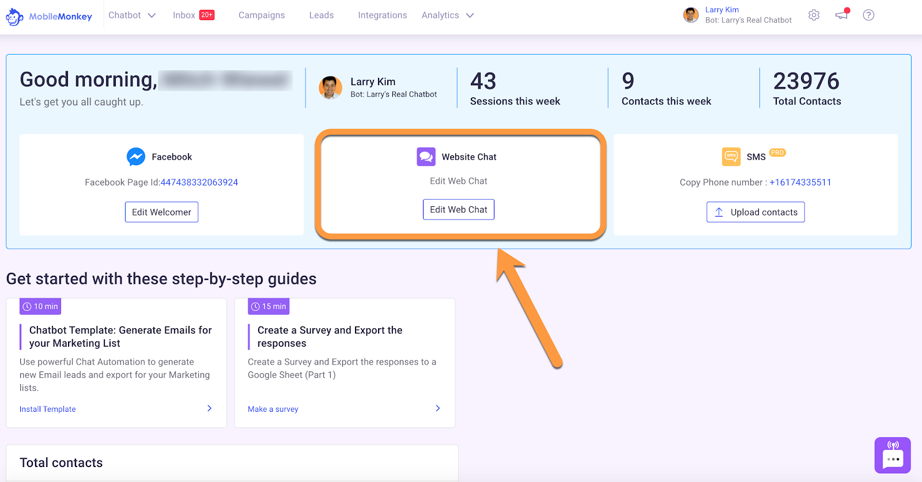Go to Campaigns
This screenshot has height=482, width=922.
[262, 15]
